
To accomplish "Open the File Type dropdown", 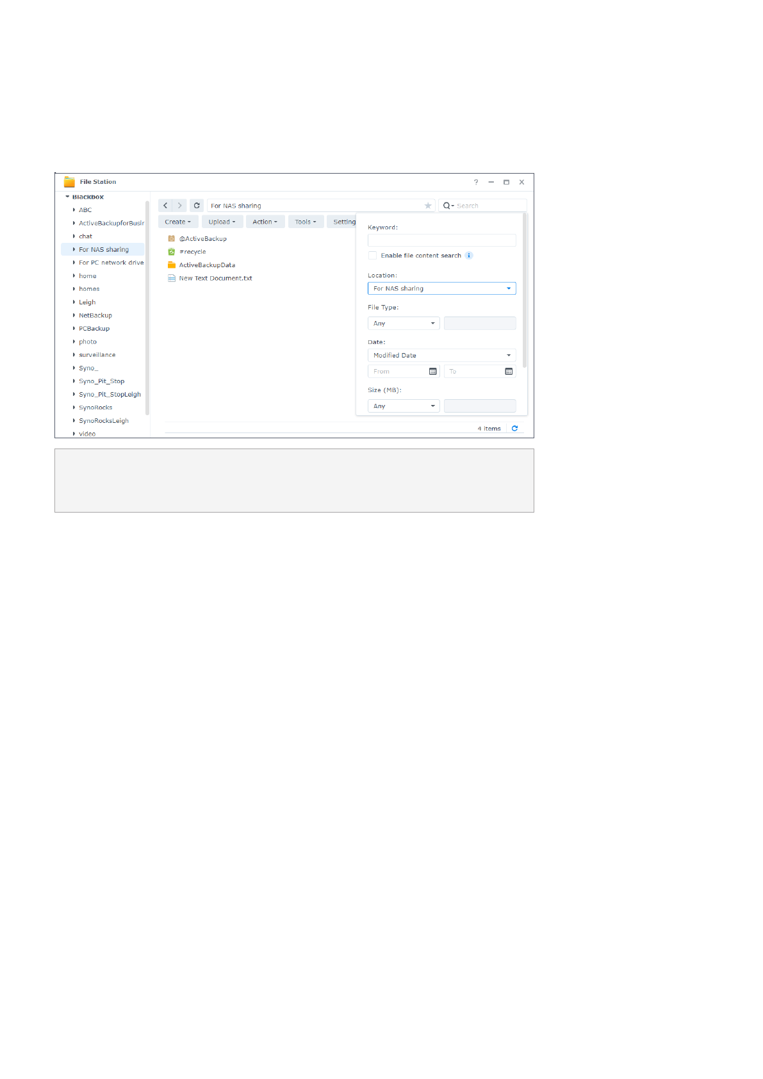I will [404, 324].
